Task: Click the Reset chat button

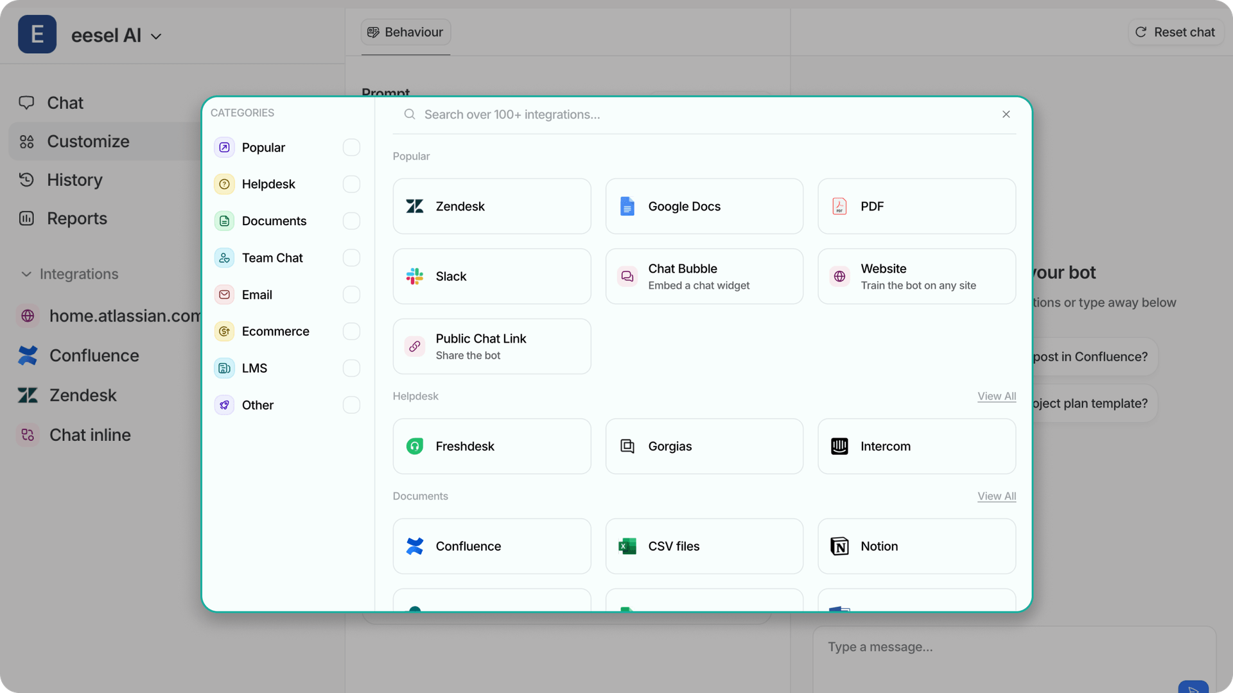Action: click(x=1176, y=32)
